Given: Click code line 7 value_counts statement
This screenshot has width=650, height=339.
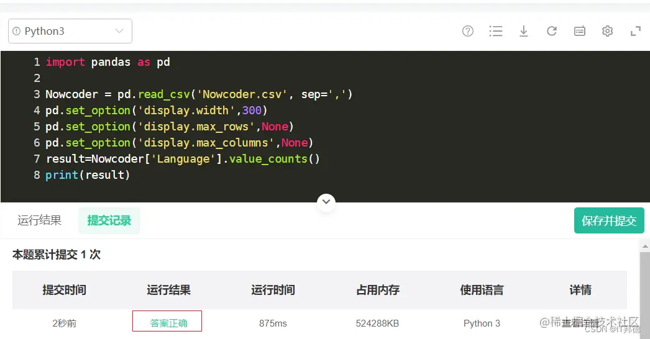Looking at the screenshot, I should (x=183, y=159).
